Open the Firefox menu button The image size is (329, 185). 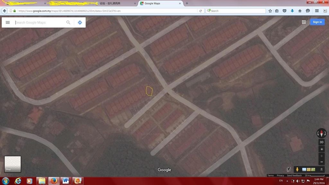coord(317,11)
